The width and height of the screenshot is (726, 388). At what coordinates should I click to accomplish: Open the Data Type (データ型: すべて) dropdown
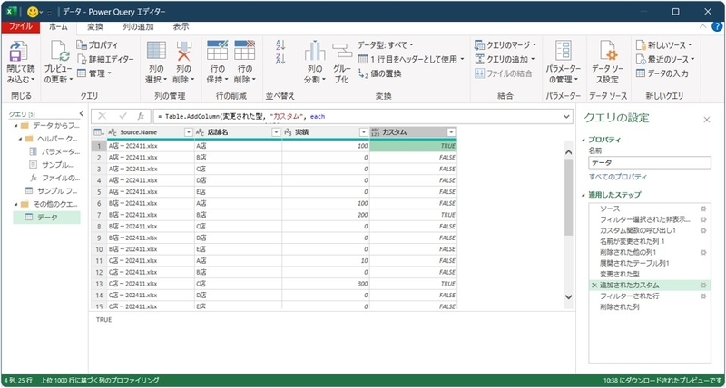click(386, 45)
